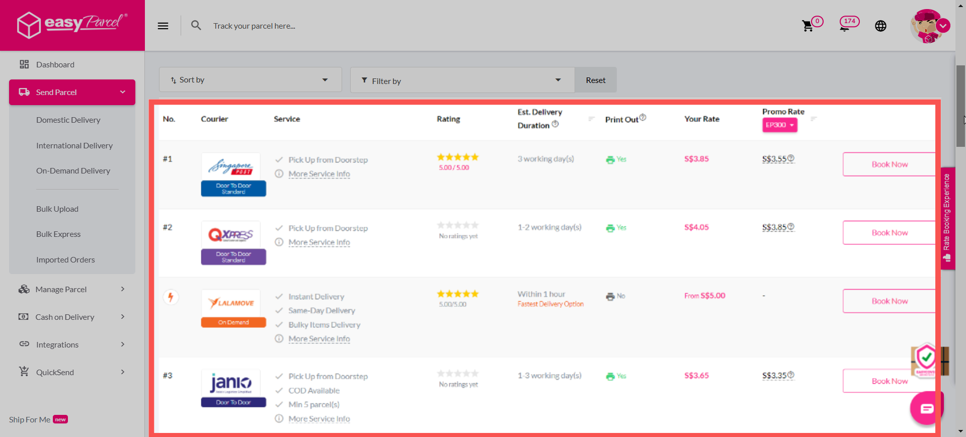Select On-Demand Delivery in the sidebar
Image resolution: width=966 pixels, height=437 pixels.
coord(73,170)
